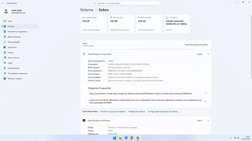Click the Localizar uma configuração search box
The image size is (252, 141).
click(126, 3)
